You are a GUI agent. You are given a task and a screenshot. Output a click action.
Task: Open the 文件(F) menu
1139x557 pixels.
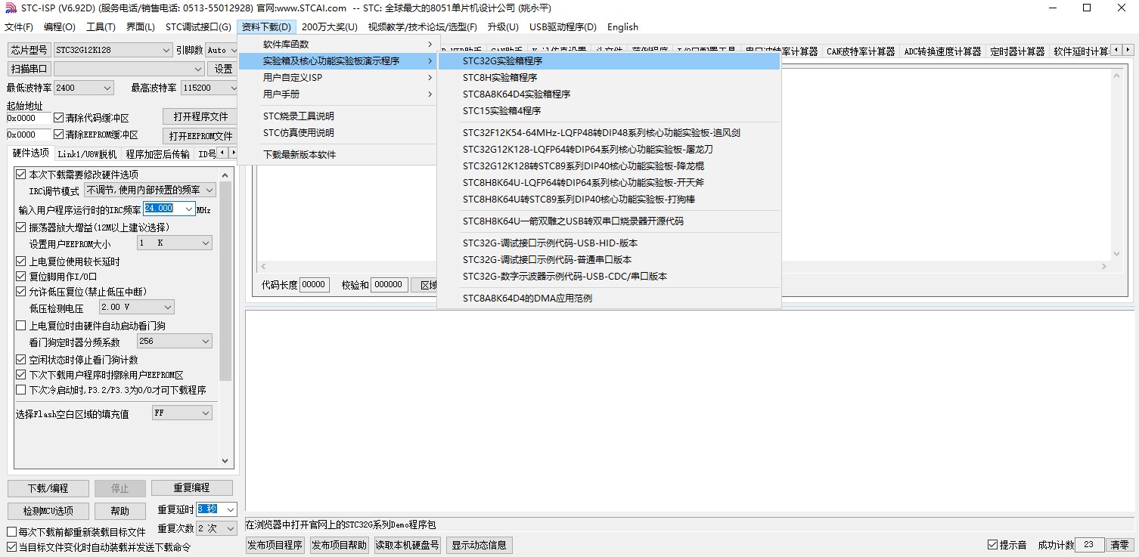19,27
